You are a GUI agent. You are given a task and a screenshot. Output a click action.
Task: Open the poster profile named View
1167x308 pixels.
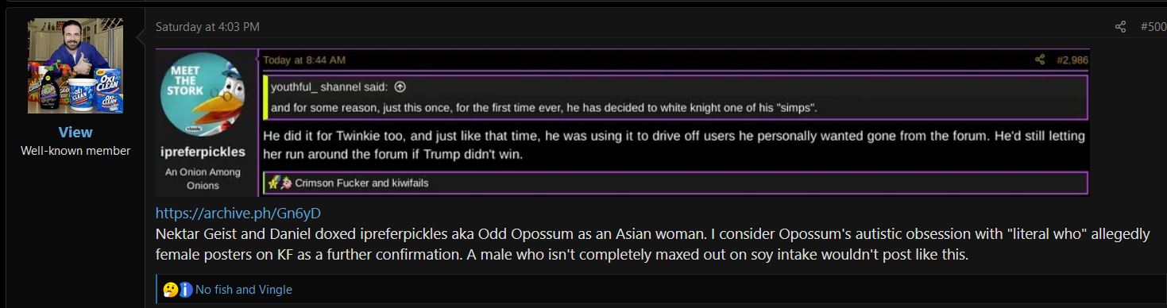[x=75, y=132]
